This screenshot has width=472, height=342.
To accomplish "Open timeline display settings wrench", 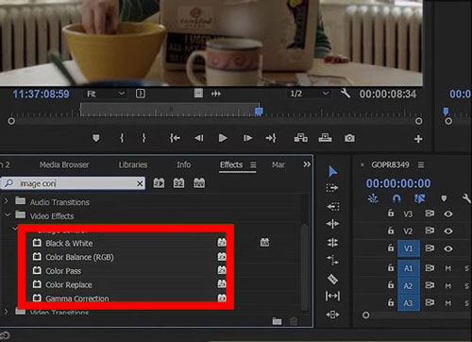I will pyautogui.click(x=466, y=198).
